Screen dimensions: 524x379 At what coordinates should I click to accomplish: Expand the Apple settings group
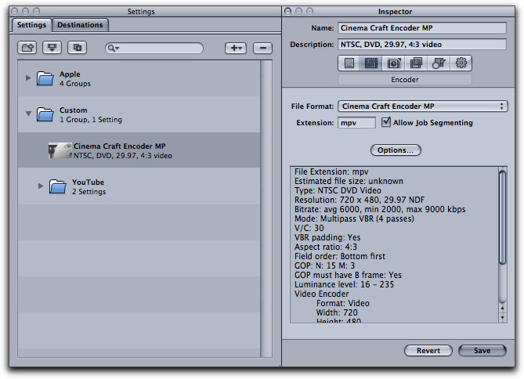click(x=28, y=78)
